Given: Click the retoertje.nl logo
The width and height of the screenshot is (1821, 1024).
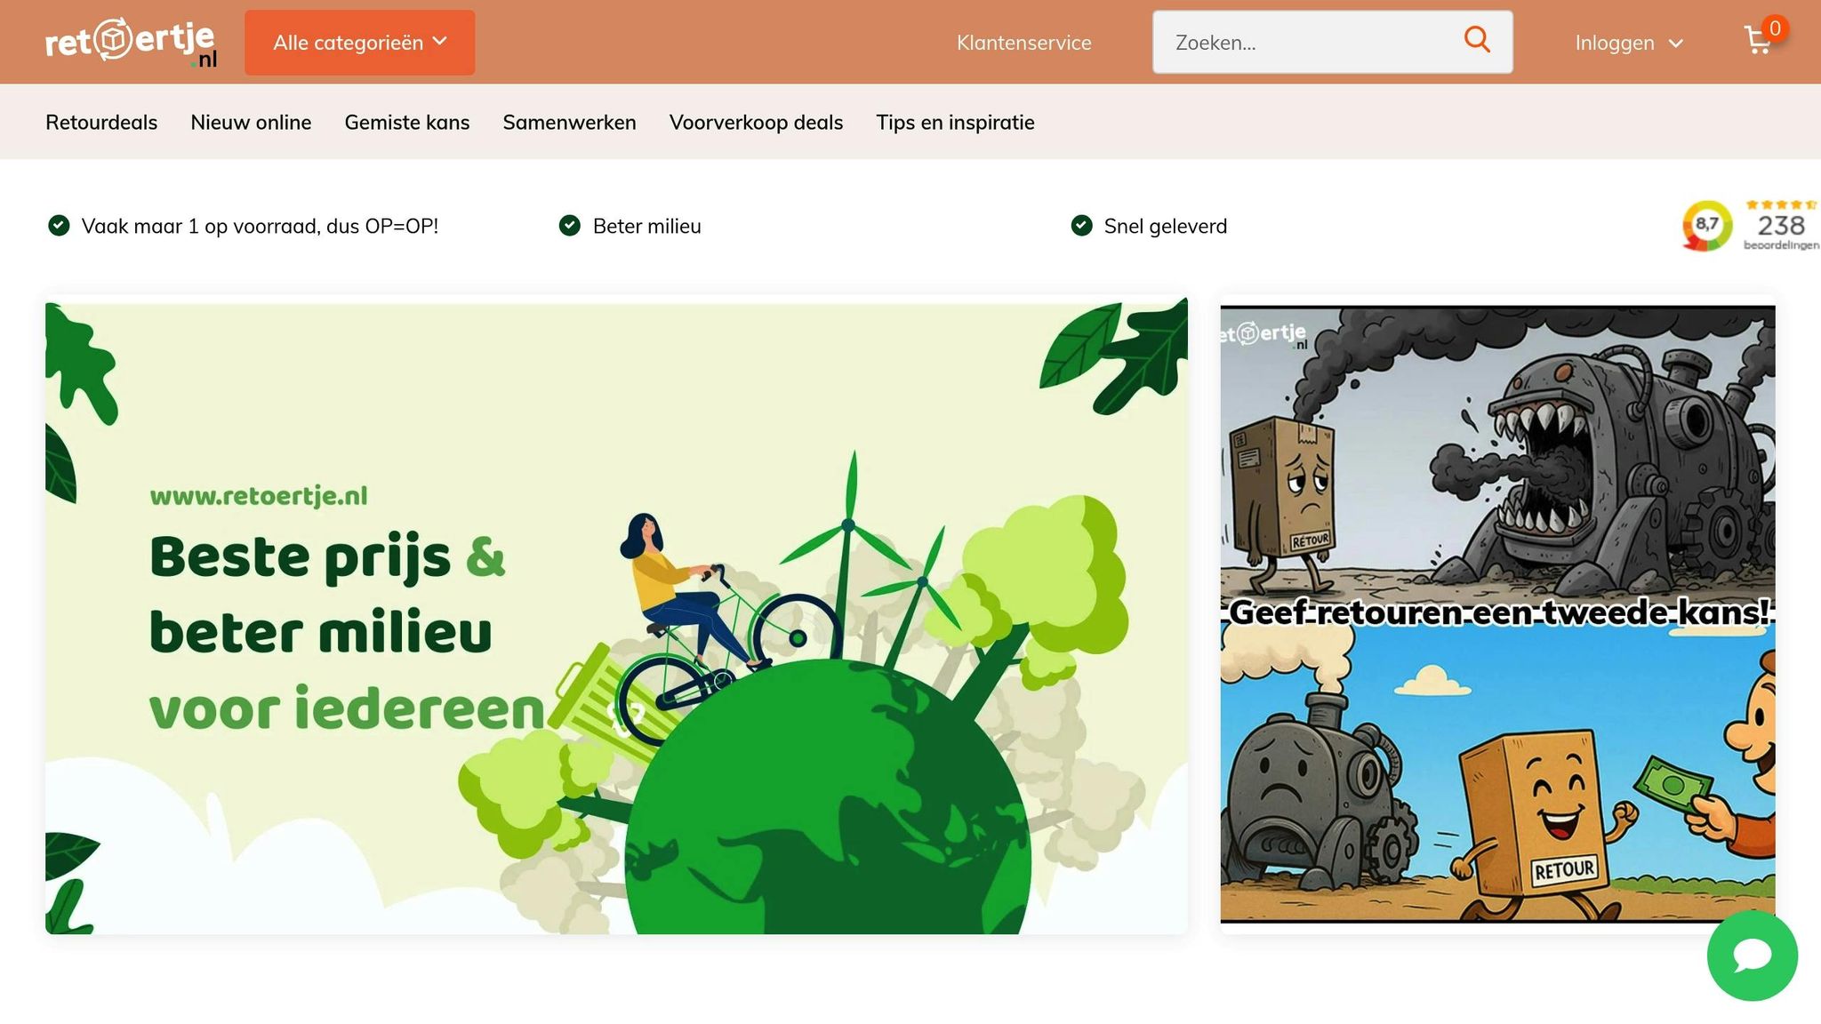Looking at the screenshot, I should click(x=131, y=42).
